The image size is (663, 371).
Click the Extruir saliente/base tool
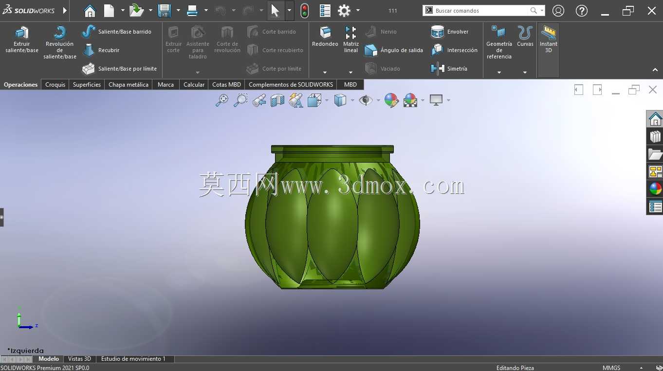coord(22,40)
